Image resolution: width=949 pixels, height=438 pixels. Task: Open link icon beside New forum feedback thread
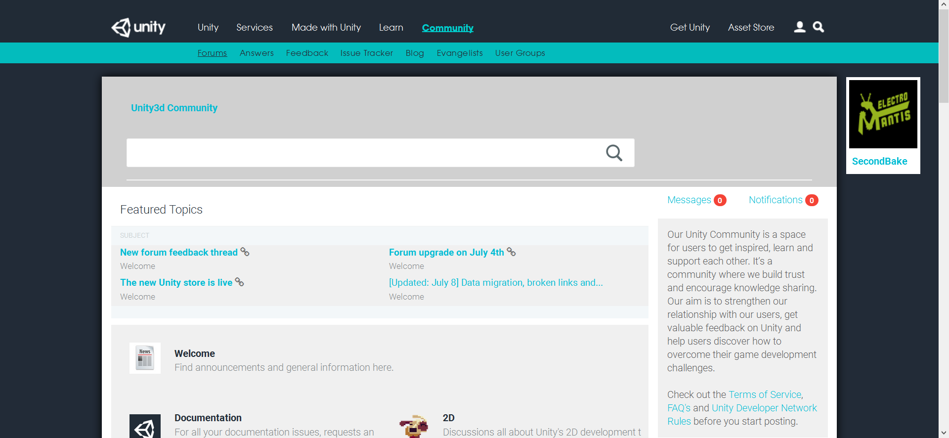[245, 252]
